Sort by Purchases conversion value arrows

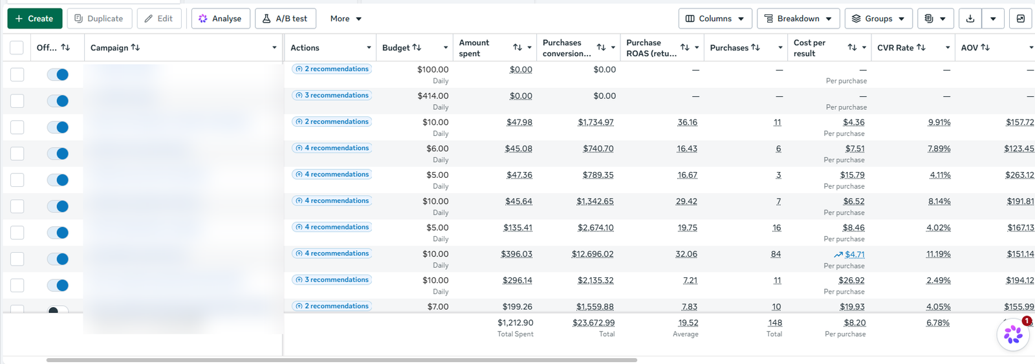point(601,48)
